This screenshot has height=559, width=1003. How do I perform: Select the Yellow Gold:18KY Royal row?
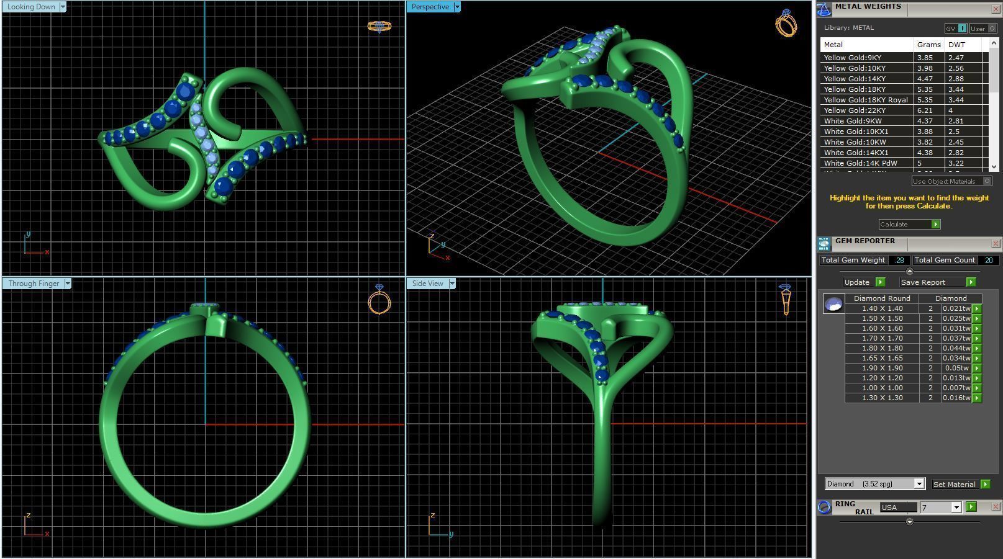[x=904, y=100]
